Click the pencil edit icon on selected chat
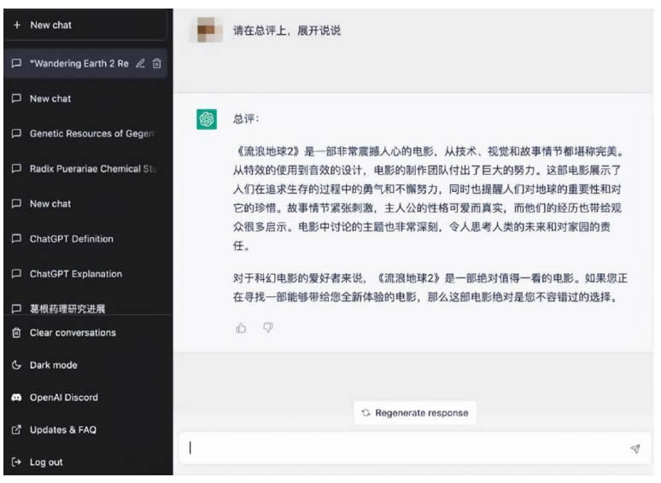661x483 pixels. [x=140, y=63]
